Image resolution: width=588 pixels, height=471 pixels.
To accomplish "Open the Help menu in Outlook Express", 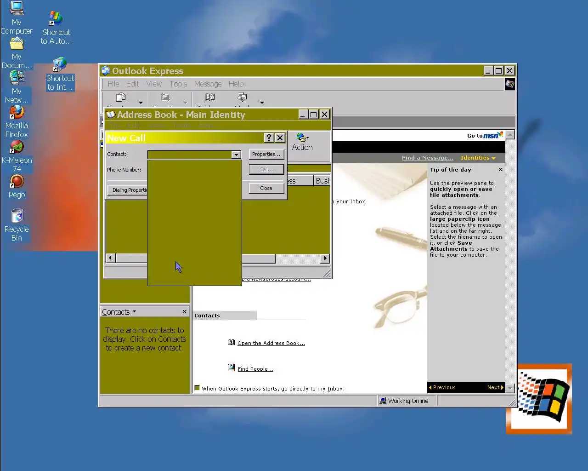I will [236, 84].
